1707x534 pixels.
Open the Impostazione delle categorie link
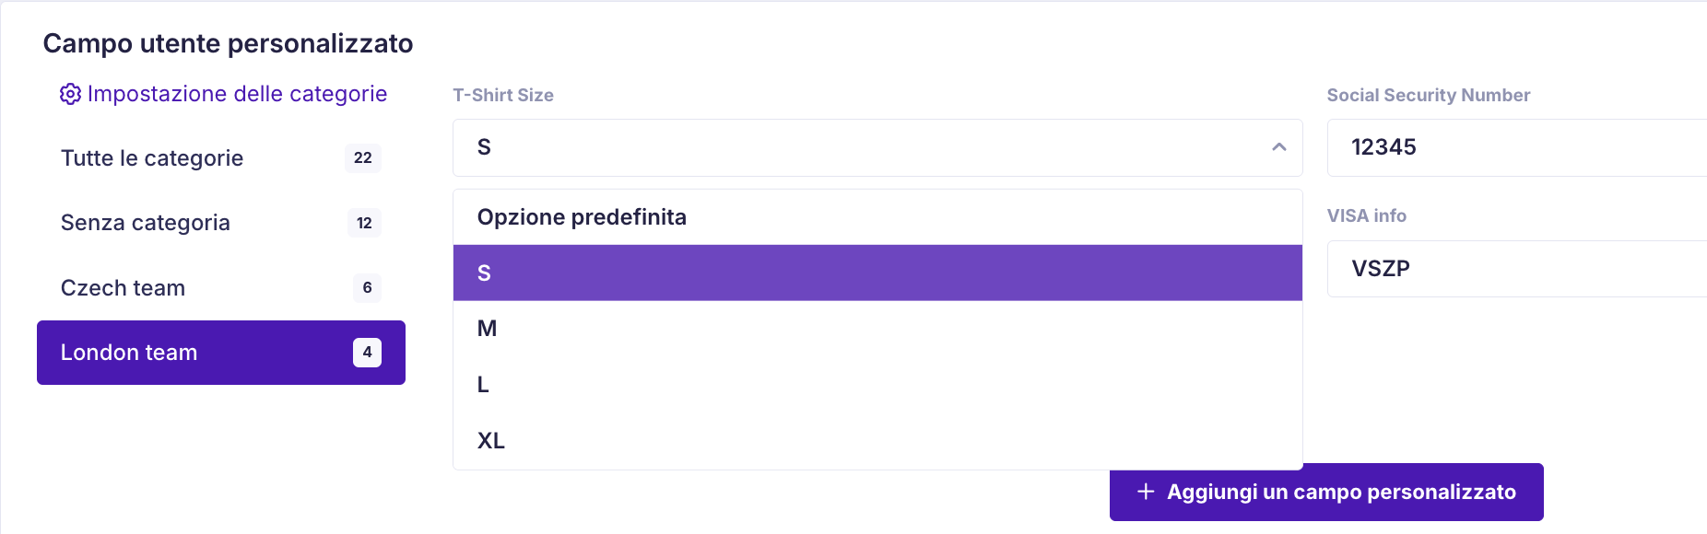[223, 94]
